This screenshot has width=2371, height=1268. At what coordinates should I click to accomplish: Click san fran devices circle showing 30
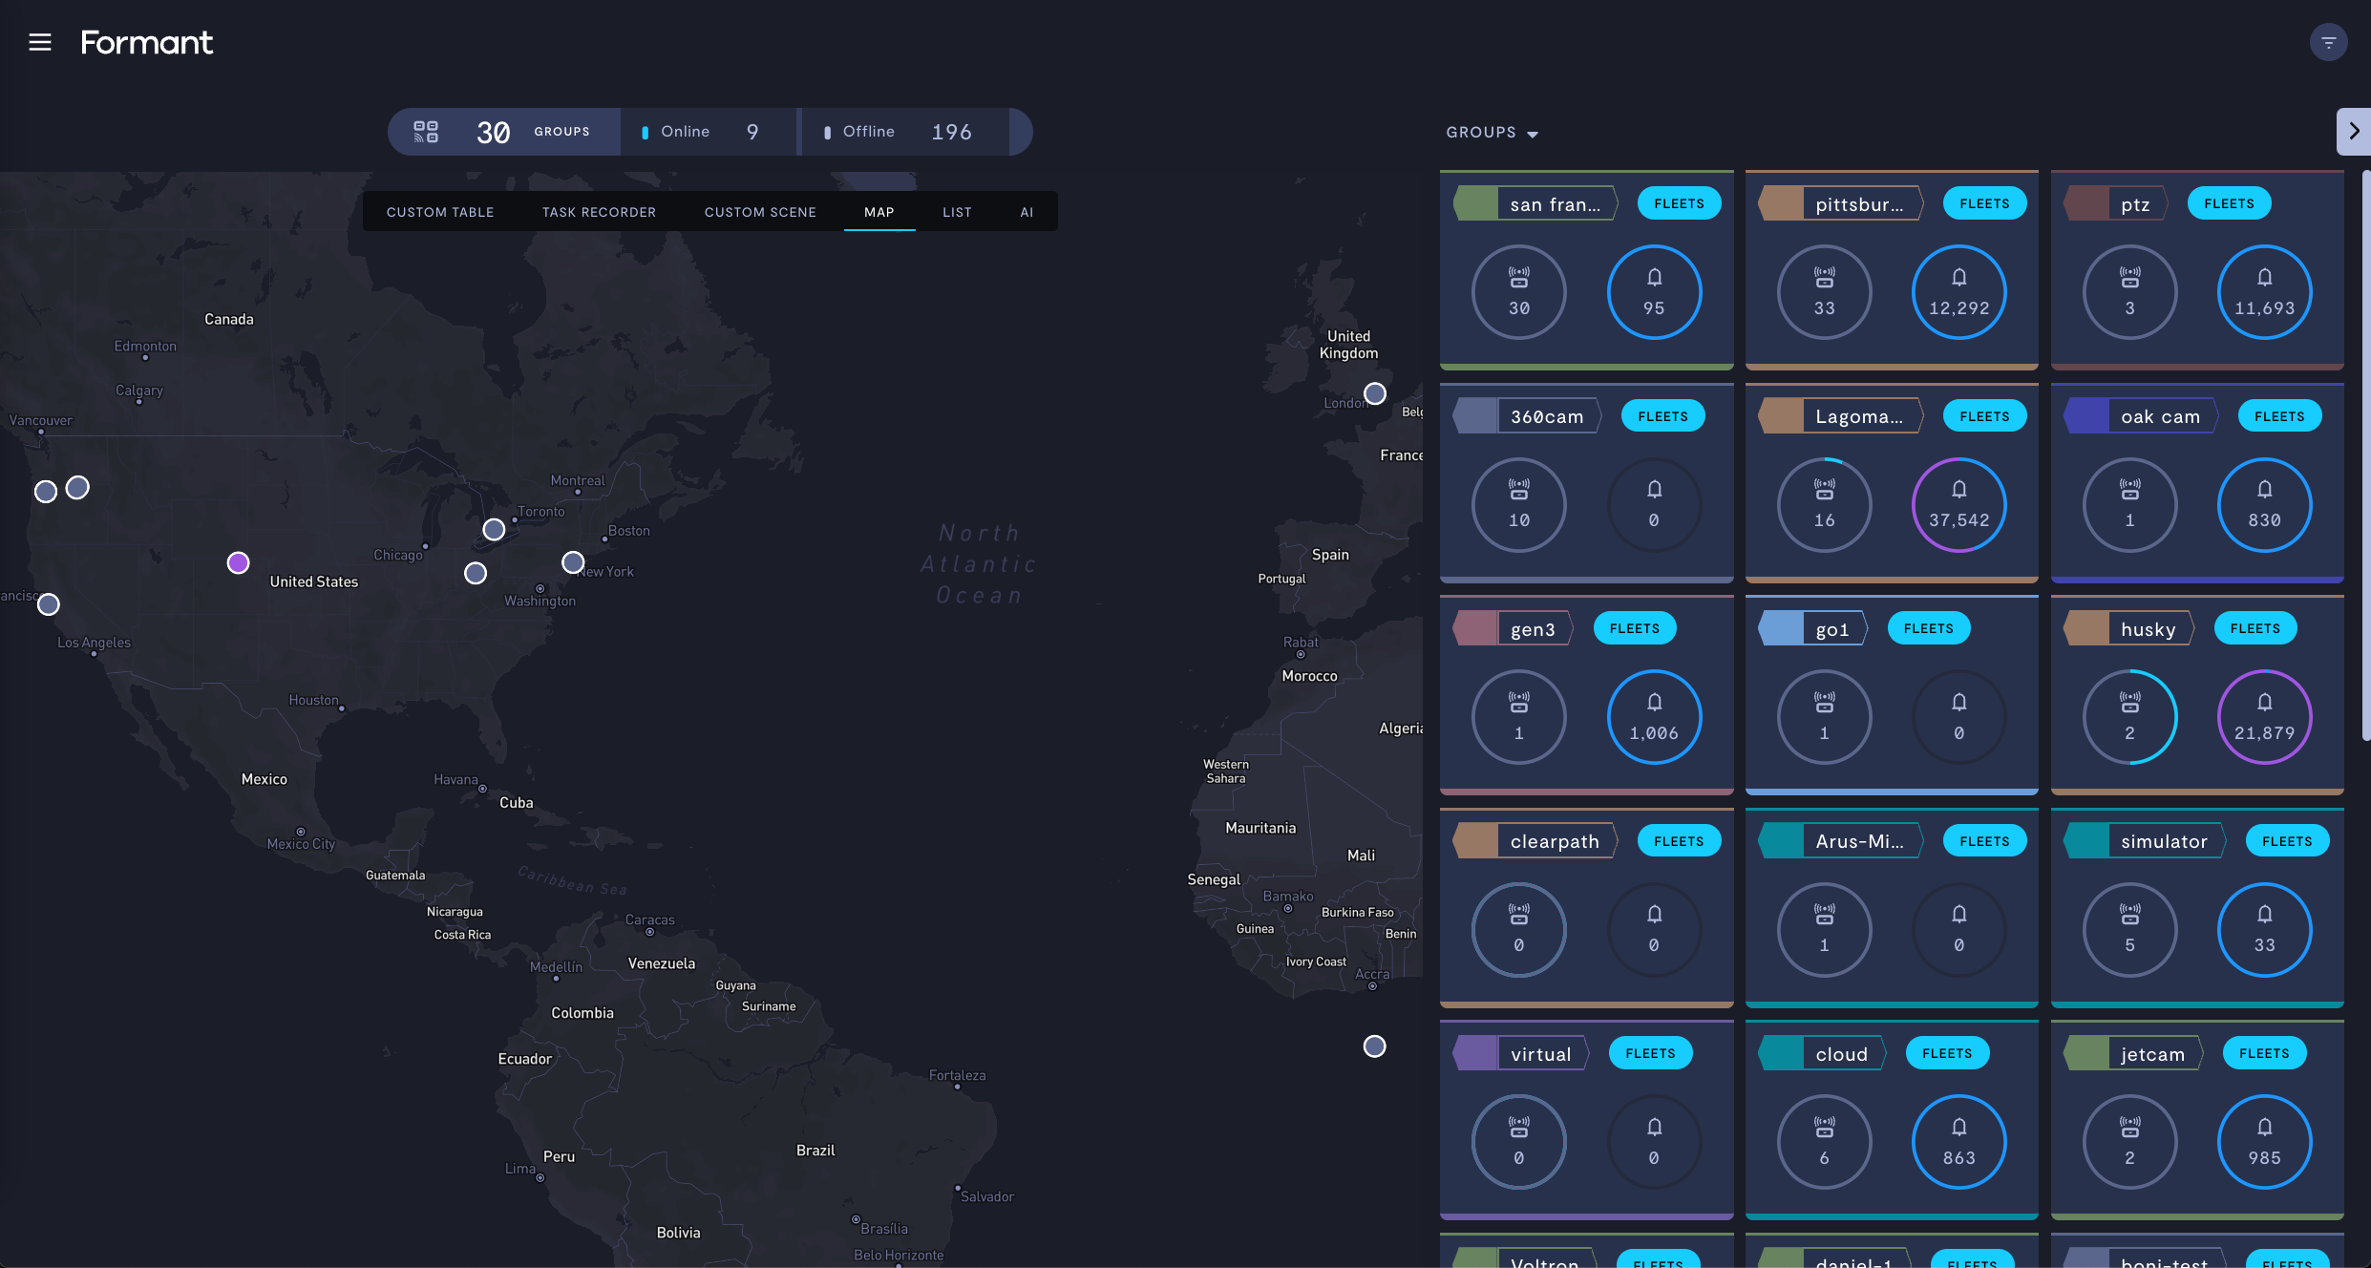[1518, 292]
